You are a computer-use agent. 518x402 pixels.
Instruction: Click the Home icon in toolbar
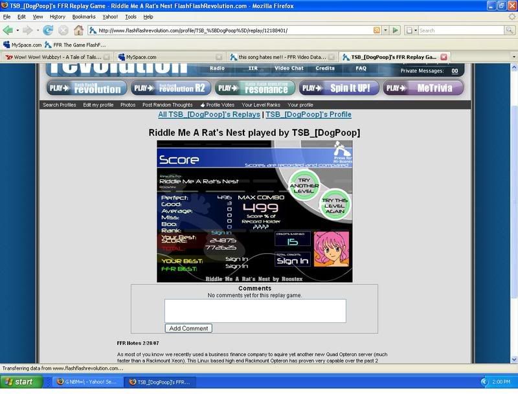click(x=78, y=30)
